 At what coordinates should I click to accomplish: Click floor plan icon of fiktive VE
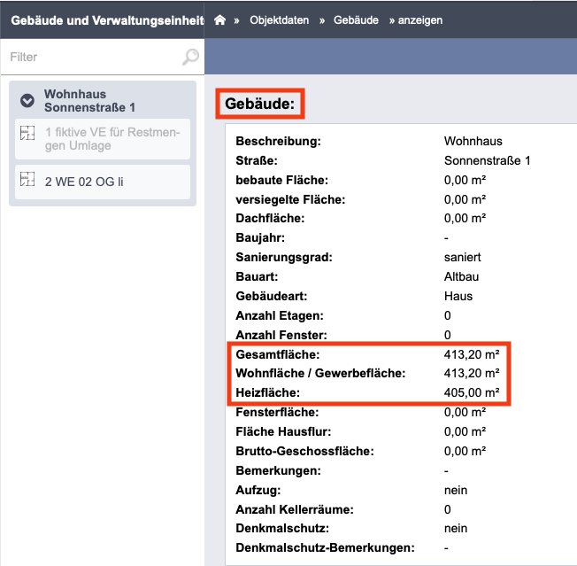point(27,133)
